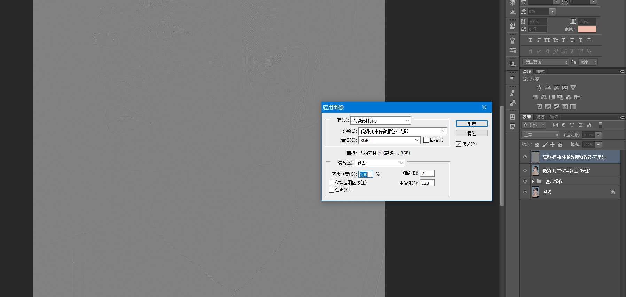This screenshot has width=626, height=297.
Task: Click the lock image pixels brush icon
Action: click(x=545, y=145)
